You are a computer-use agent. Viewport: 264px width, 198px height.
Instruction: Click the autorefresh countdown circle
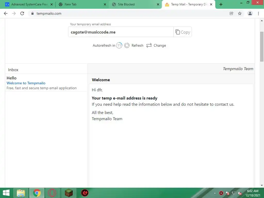point(119,45)
